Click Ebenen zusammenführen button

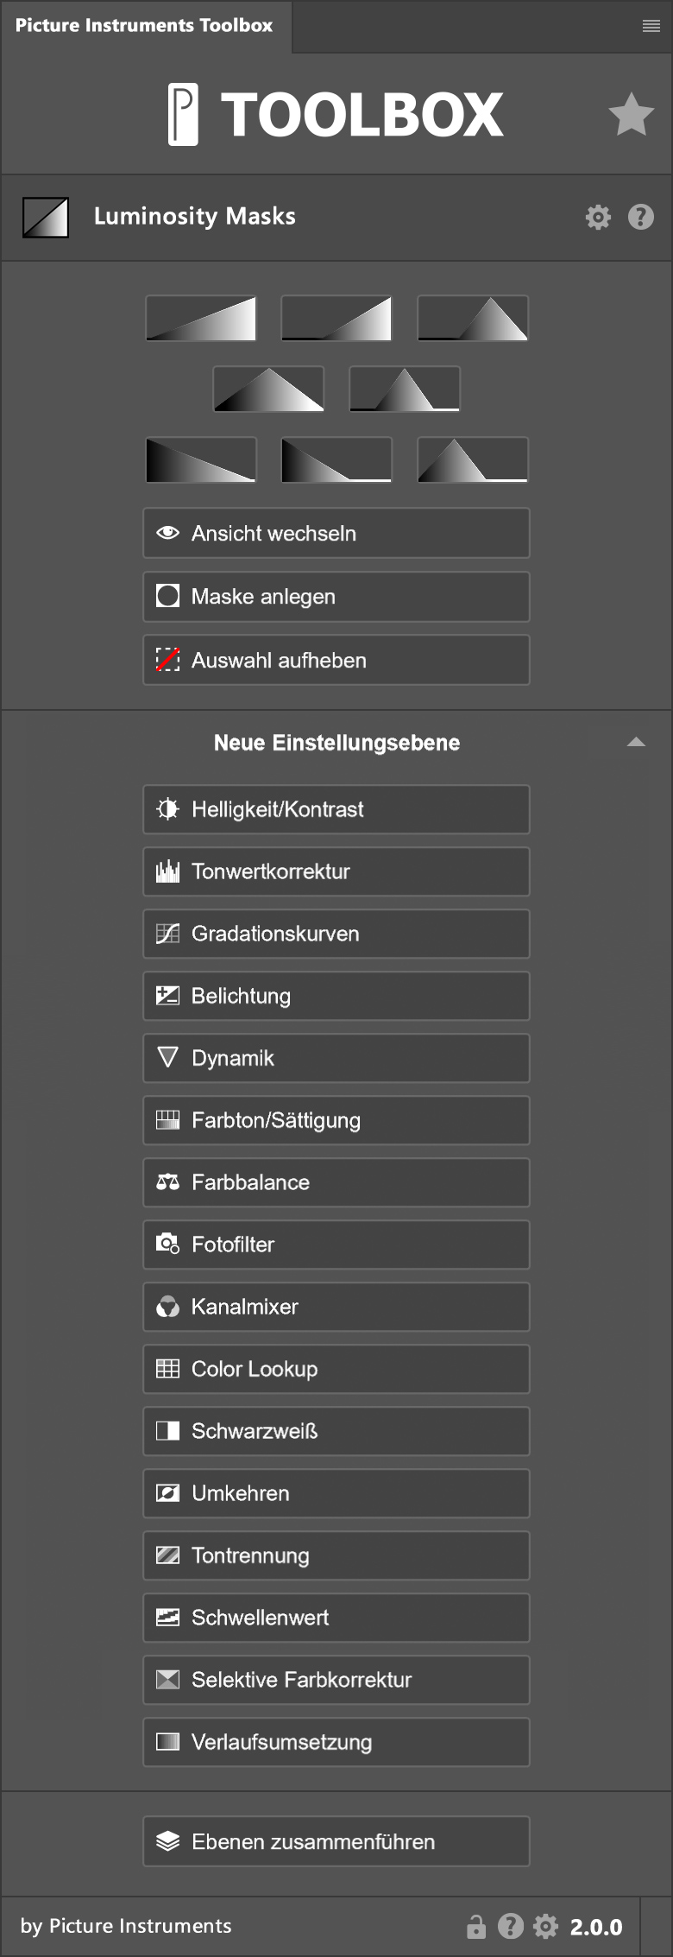(336, 1841)
